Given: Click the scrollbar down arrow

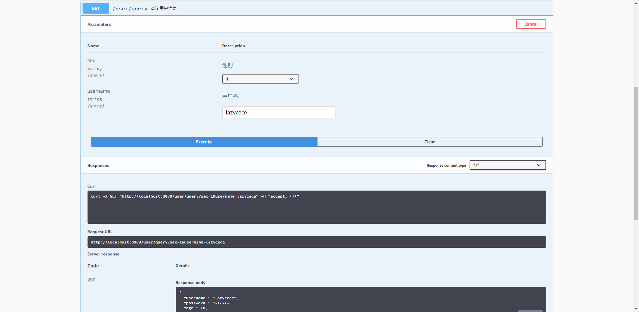Looking at the screenshot, I should 636,309.
